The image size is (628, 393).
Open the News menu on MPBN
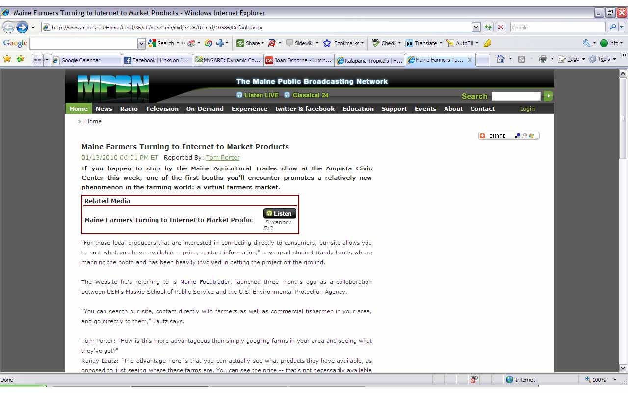[104, 109]
